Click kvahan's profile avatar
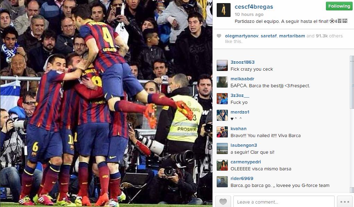The height and width of the screenshot is (207, 354). (222, 132)
